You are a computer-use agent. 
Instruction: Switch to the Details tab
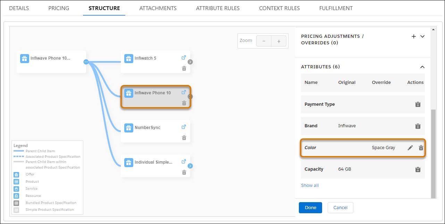tap(19, 8)
